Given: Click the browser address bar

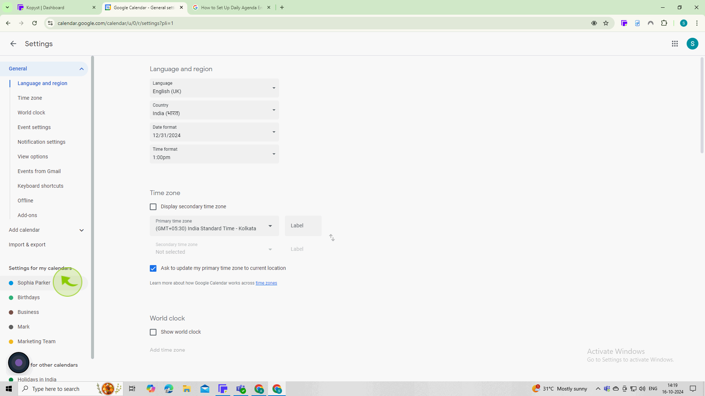Looking at the screenshot, I should [x=319, y=23].
